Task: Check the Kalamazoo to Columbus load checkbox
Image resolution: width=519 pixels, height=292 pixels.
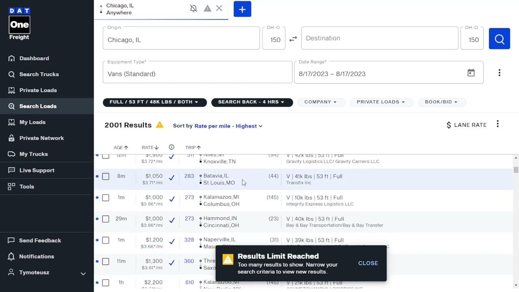Action: (x=106, y=198)
